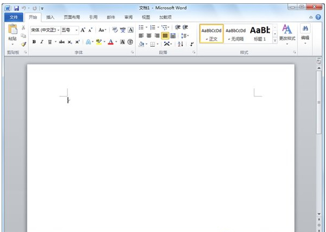Image resolution: width=326 pixels, height=232 pixels.
Task: Increase indent of paragraph
Action: (185, 27)
